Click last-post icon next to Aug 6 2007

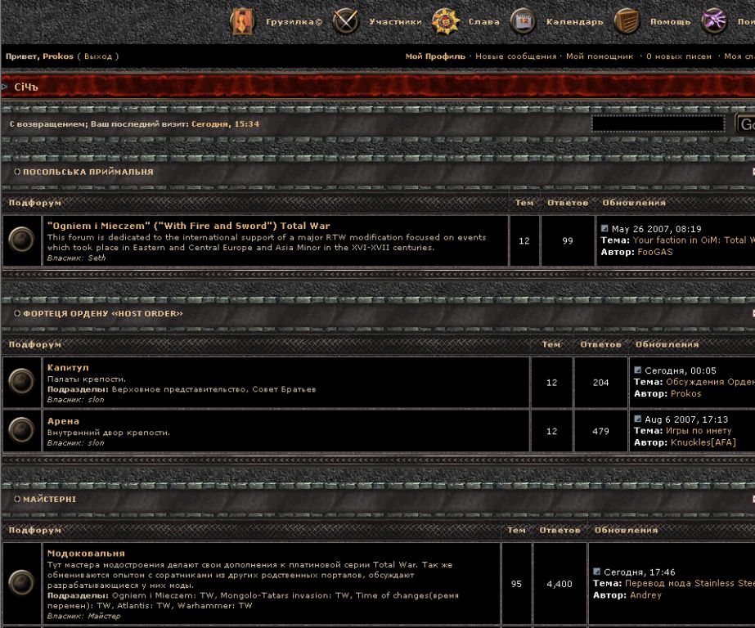[639, 419]
